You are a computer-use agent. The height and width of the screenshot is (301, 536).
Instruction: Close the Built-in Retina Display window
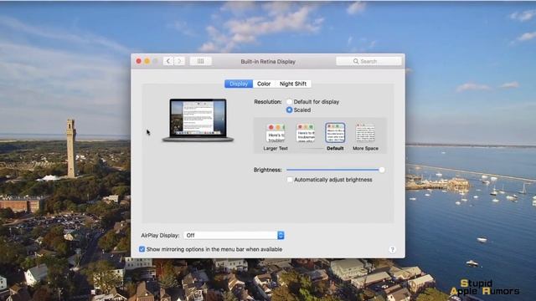[138, 61]
